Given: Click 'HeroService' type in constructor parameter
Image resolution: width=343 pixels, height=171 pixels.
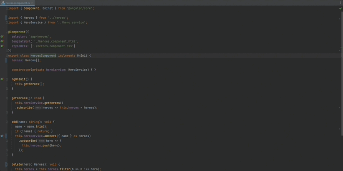Looking at the screenshot, I should click(78, 70).
